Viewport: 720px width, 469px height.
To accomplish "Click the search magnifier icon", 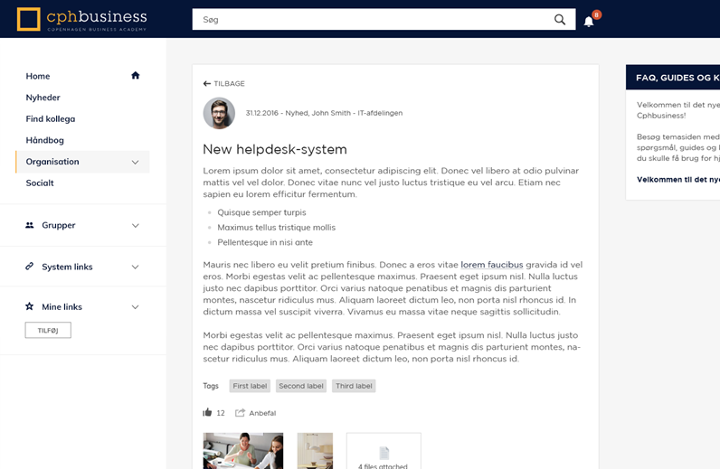I will 559,19.
